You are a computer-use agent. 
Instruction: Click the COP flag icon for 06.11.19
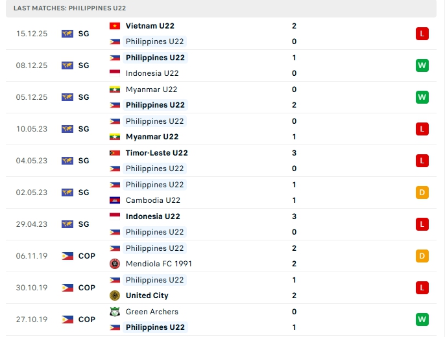(x=67, y=256)
